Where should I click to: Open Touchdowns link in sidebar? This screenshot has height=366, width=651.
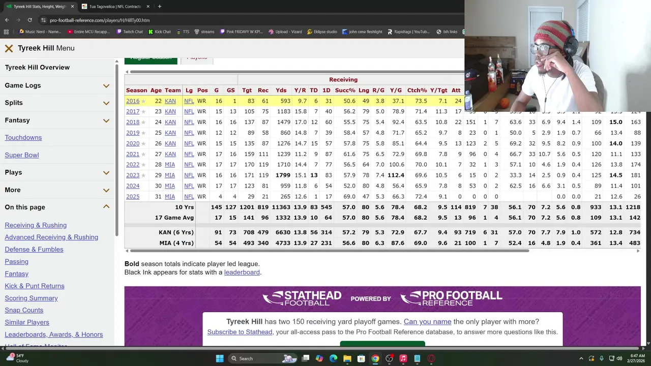point(23,138)
